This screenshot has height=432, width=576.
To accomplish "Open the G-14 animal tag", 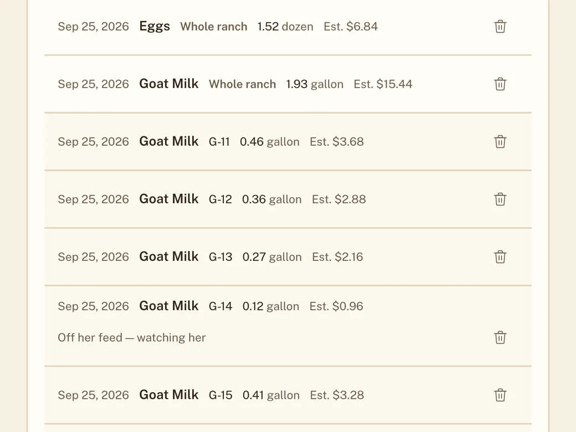I will 220,306.
